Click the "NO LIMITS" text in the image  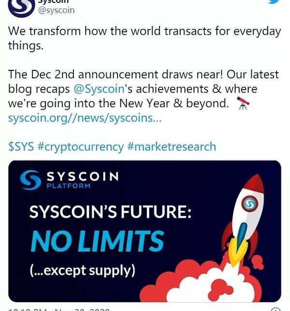pyautogui.click(x=97, y=241)
